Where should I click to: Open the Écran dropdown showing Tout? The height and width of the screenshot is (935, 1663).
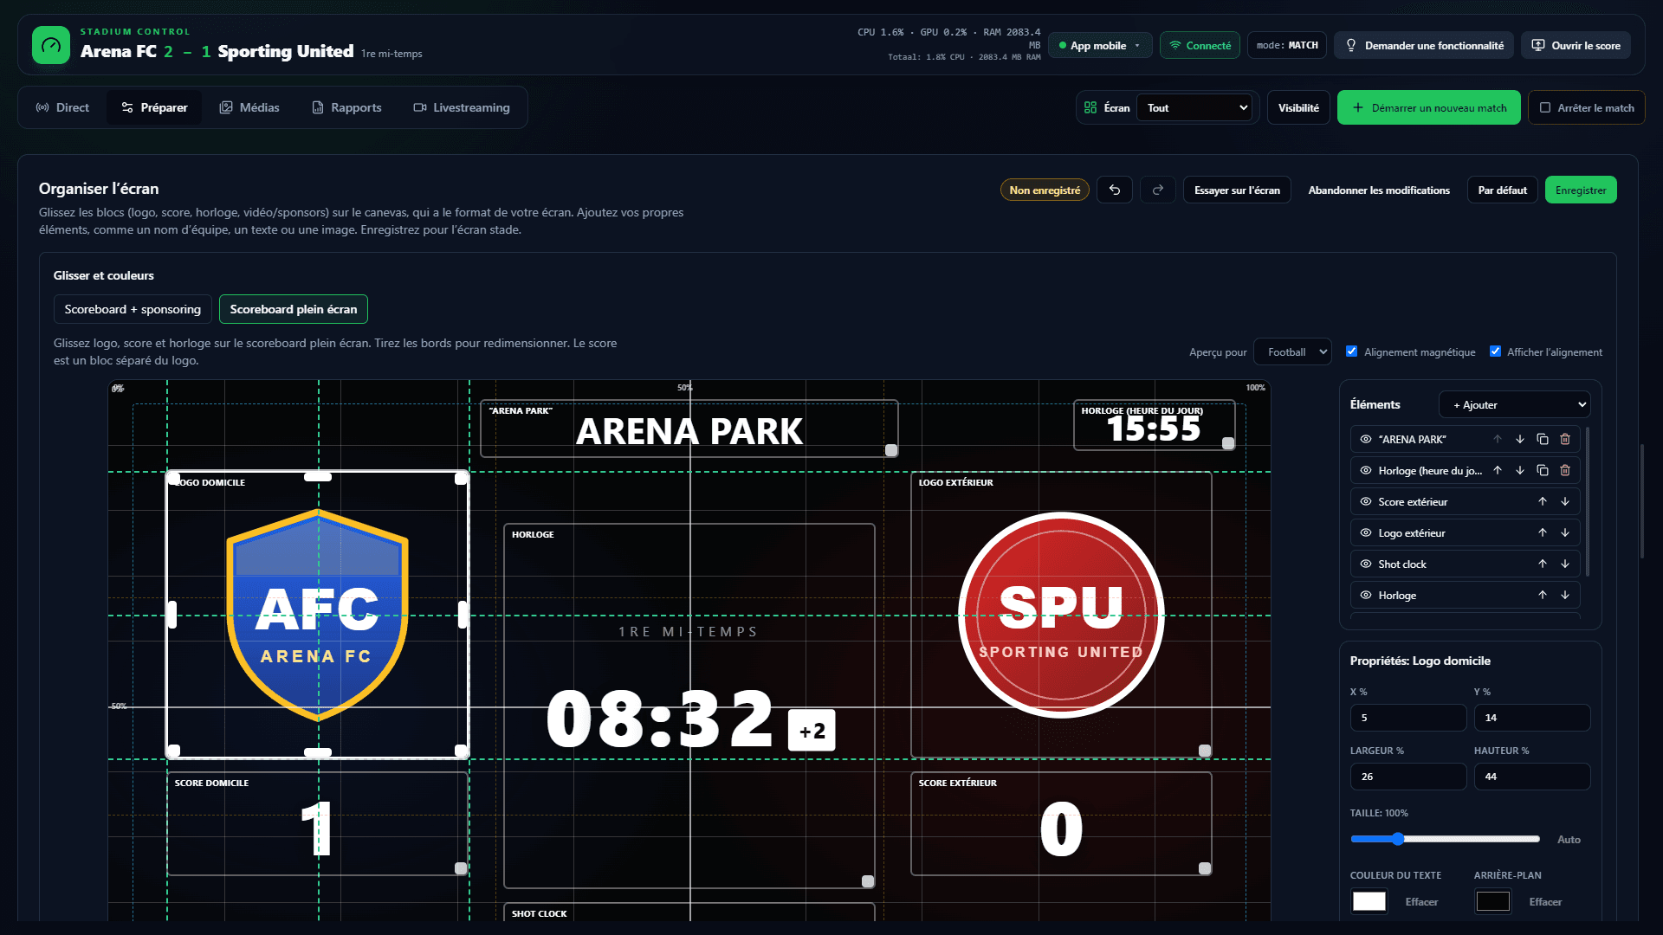(x=1196, y=107)
